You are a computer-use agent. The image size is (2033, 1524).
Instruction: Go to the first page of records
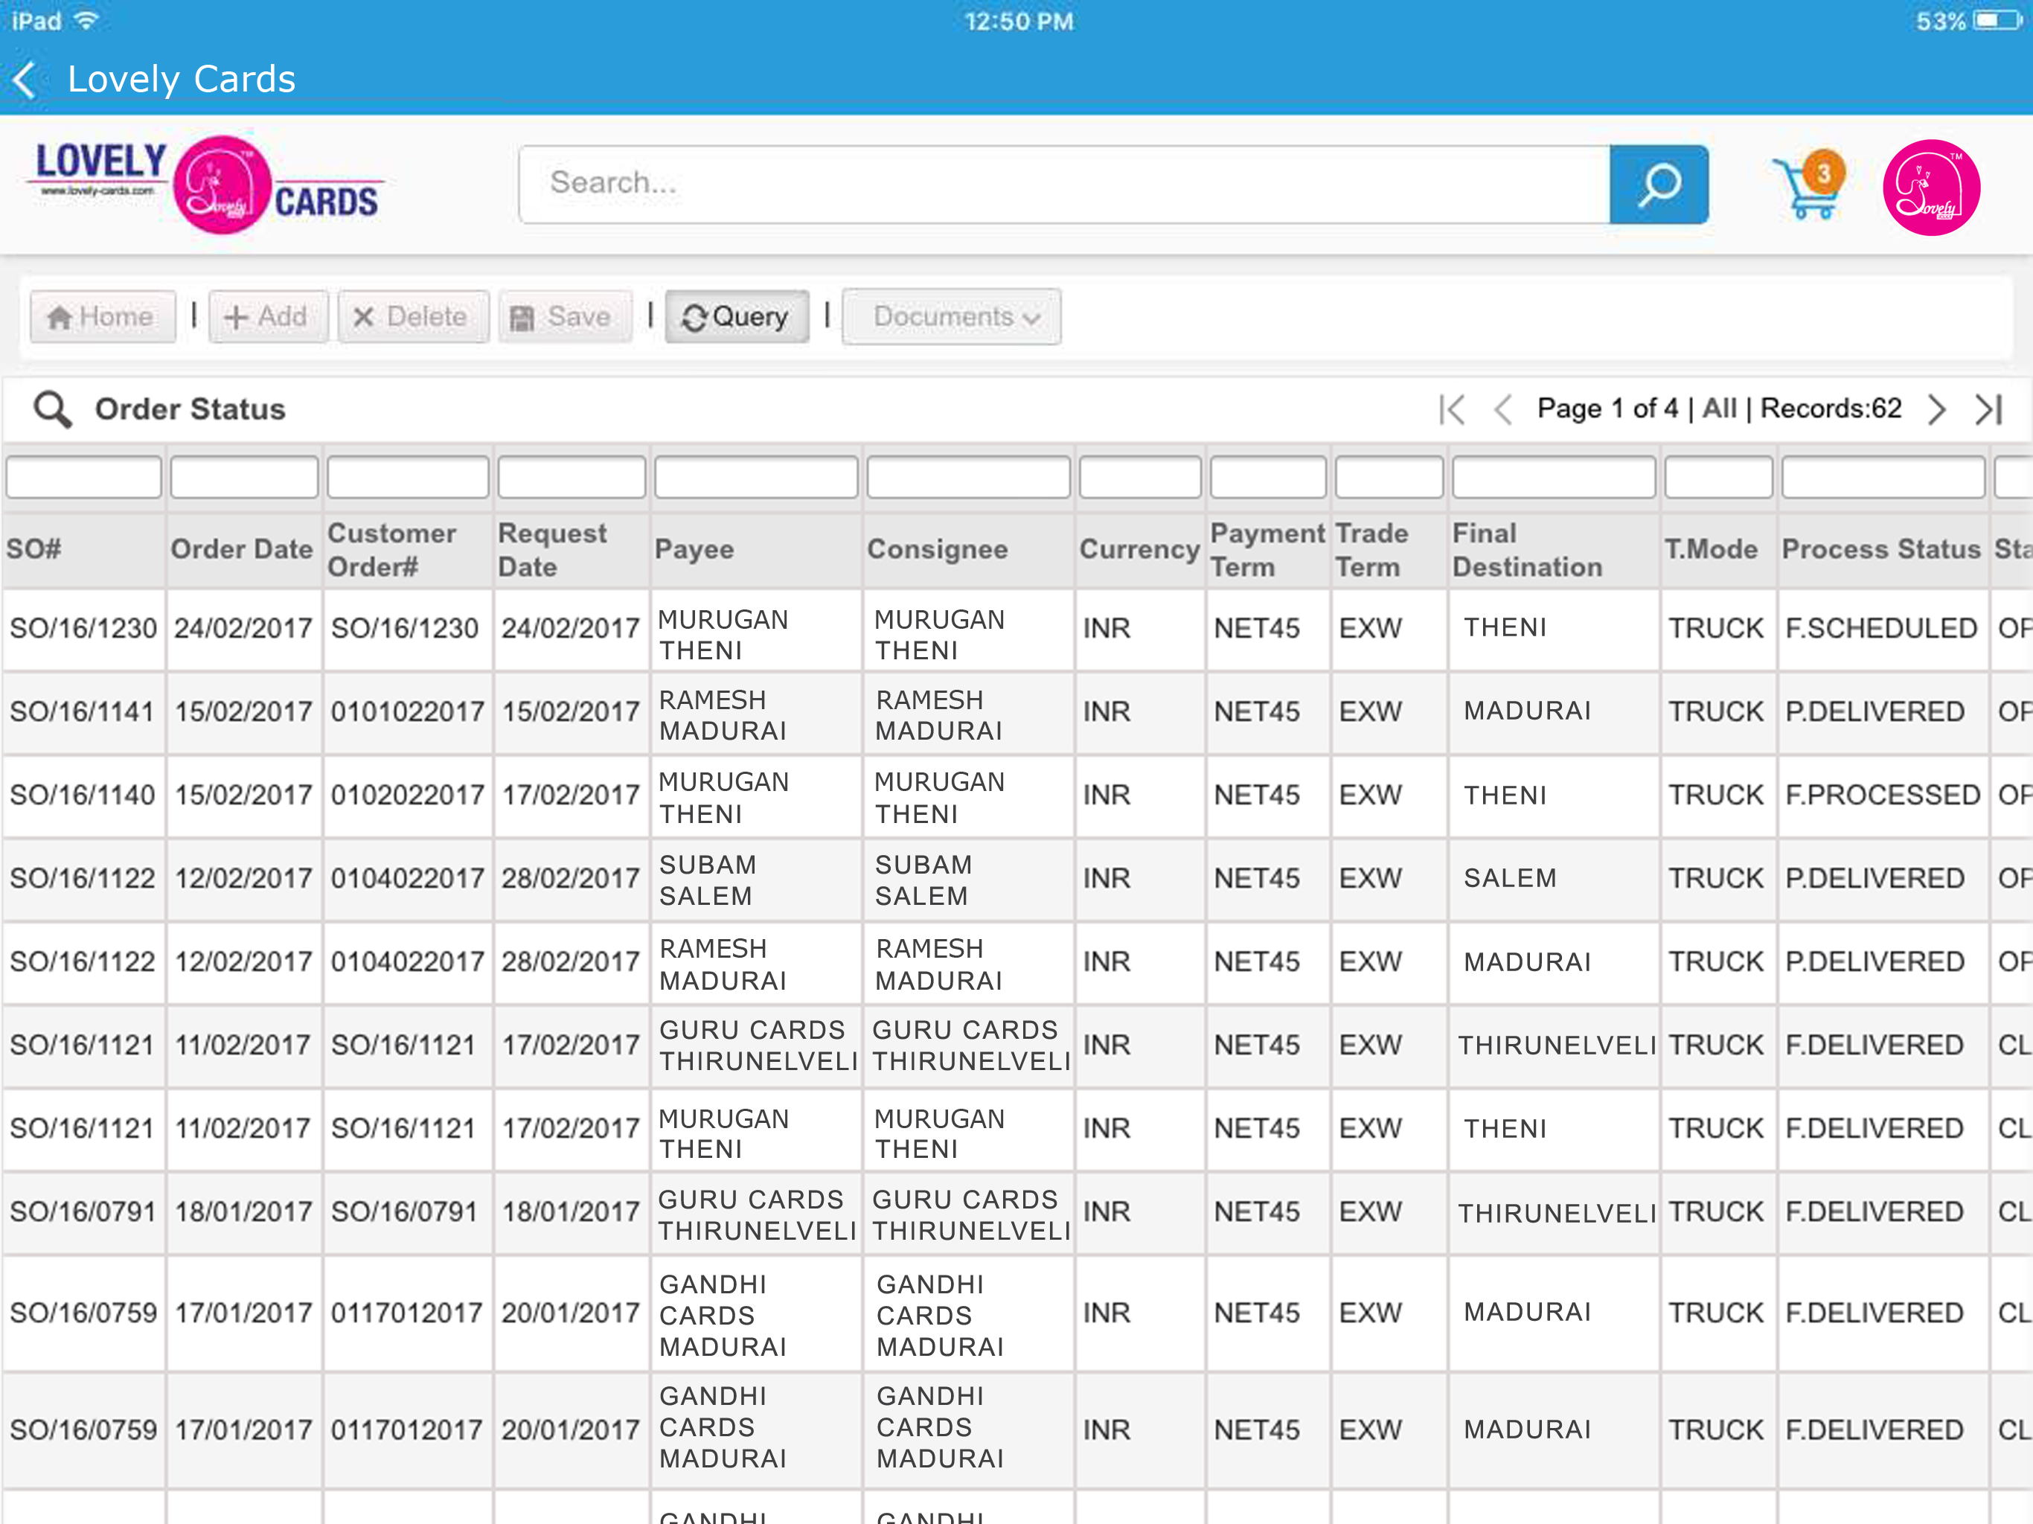(1451, 409)
